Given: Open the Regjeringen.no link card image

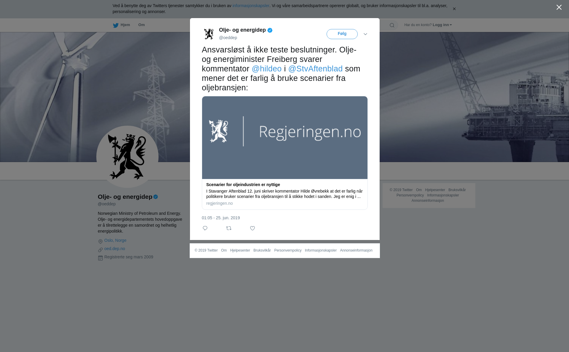Looking at the screenshot, I should 285,137.
